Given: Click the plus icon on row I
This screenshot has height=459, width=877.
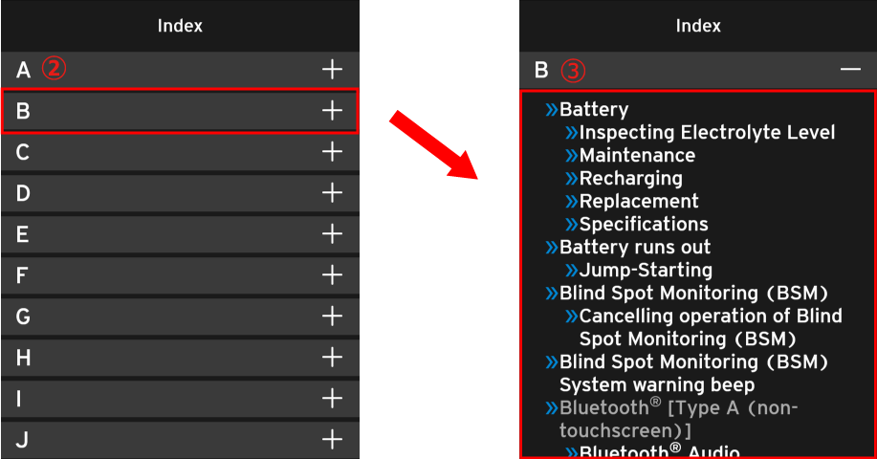Looking at the screenshot, I should pos(332,399).
